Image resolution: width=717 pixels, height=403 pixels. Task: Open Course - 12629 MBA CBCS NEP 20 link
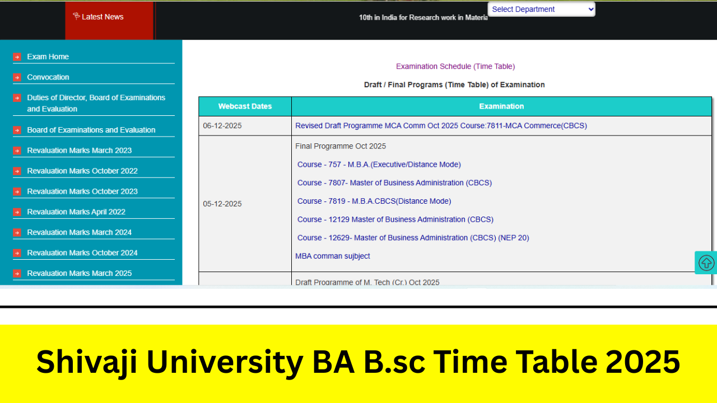pos(413,237)
